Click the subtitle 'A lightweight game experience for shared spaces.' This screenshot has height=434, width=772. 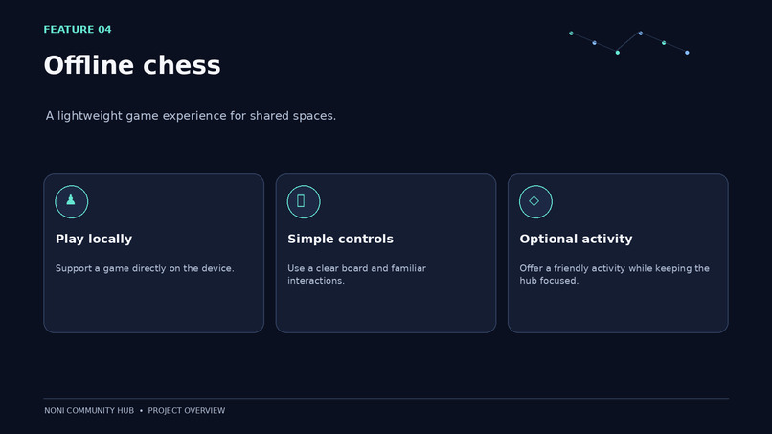point(191,116)
